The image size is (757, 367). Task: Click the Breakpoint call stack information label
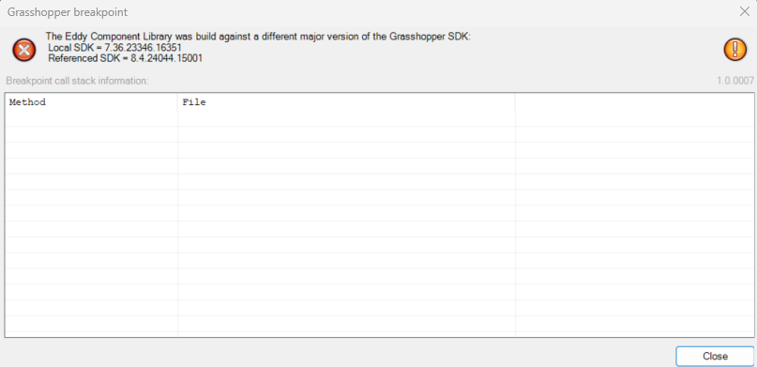(77, 81)
